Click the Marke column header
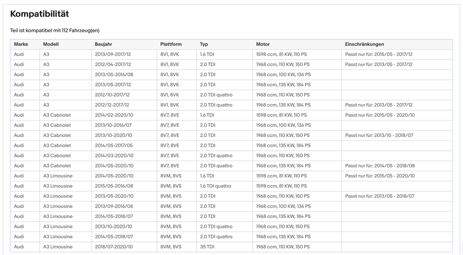463x255 pixels. tap(21, 44)
